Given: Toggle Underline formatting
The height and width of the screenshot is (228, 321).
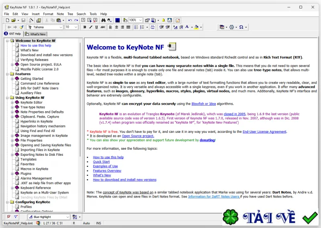Looking at the screenshot, I should click(x=96, y=27).
